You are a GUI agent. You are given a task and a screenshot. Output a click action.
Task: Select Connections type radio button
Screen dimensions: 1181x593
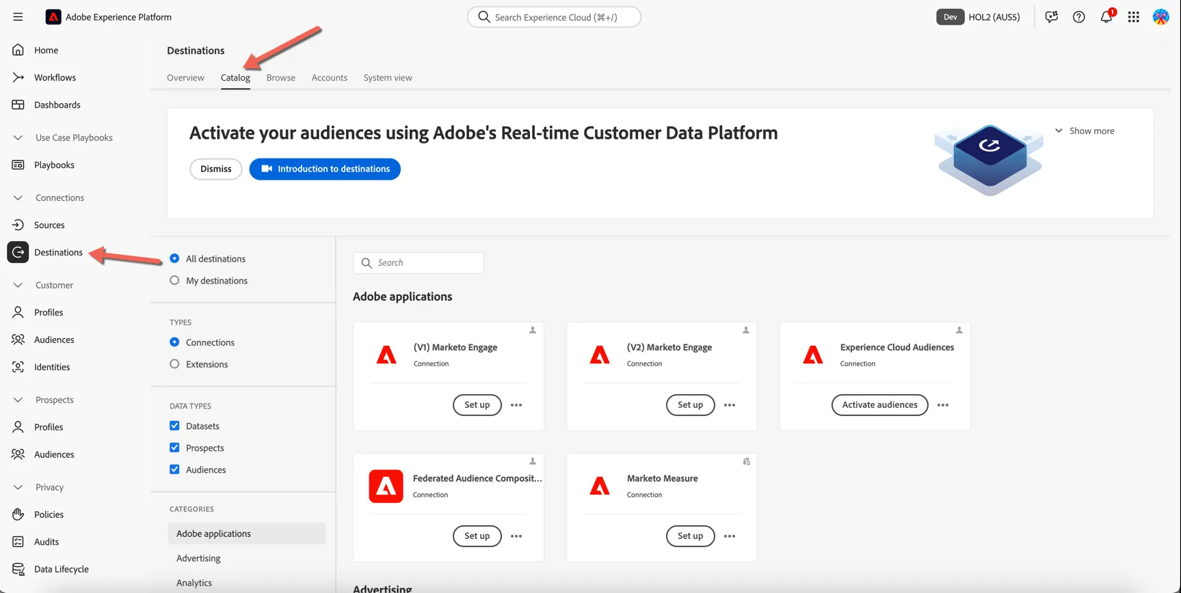coord(174,342)
